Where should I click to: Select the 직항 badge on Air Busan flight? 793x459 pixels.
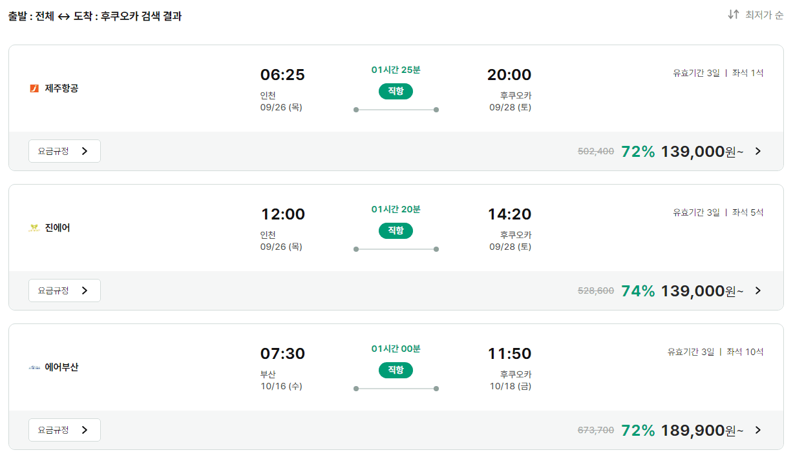tap(396, 370)
